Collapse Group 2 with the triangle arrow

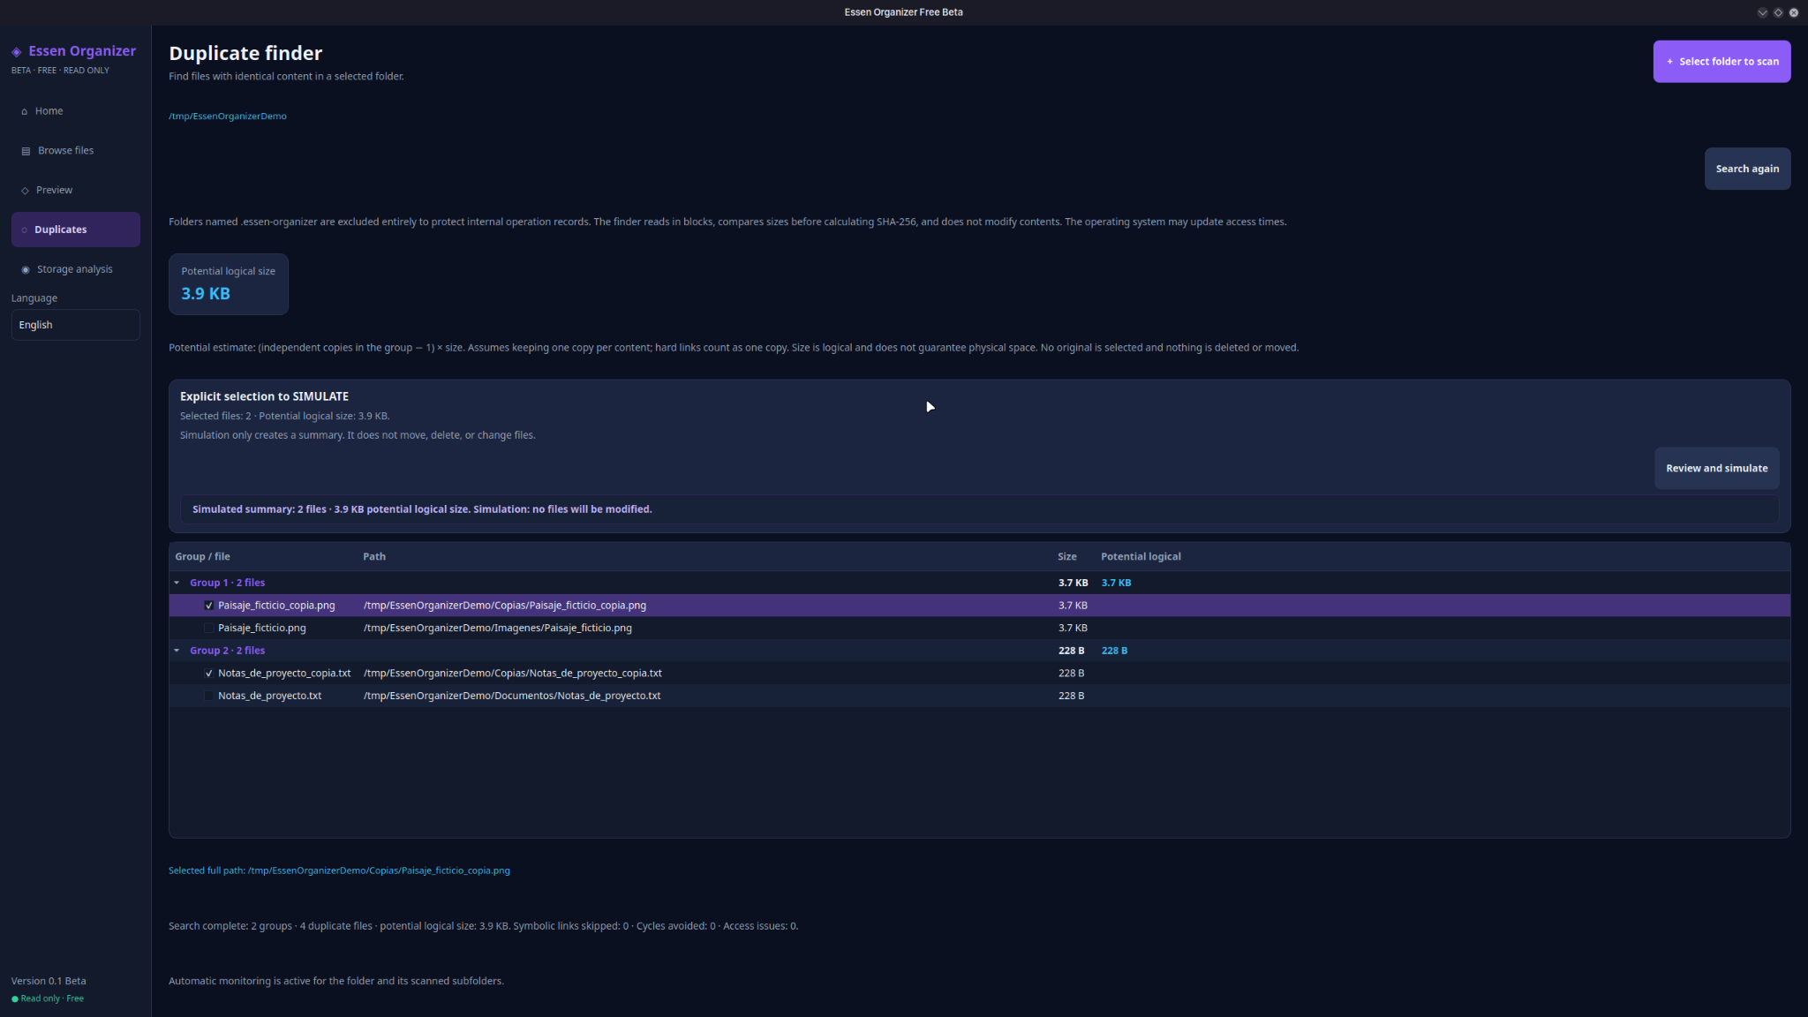pos(177,651)
